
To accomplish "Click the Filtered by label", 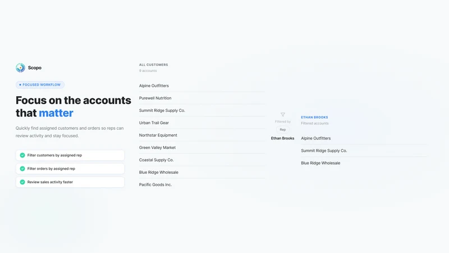I will pyautogui.click(x=283, y=121).
